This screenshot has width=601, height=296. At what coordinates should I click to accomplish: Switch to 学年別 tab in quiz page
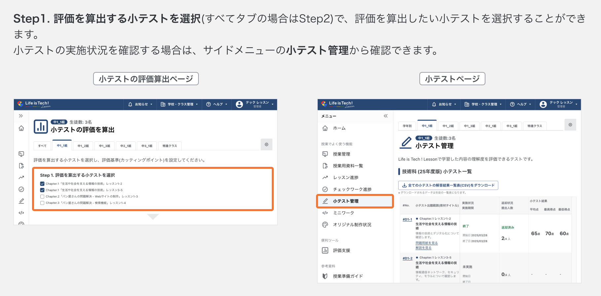[407, 126]
